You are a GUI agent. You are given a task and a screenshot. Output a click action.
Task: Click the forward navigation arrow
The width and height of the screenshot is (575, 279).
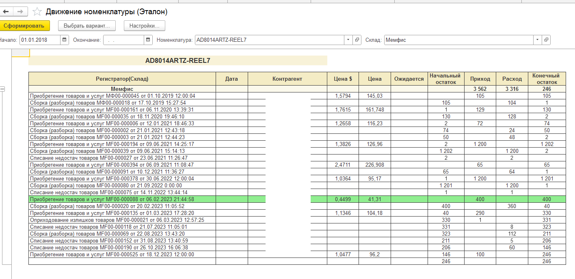point(20,12)
